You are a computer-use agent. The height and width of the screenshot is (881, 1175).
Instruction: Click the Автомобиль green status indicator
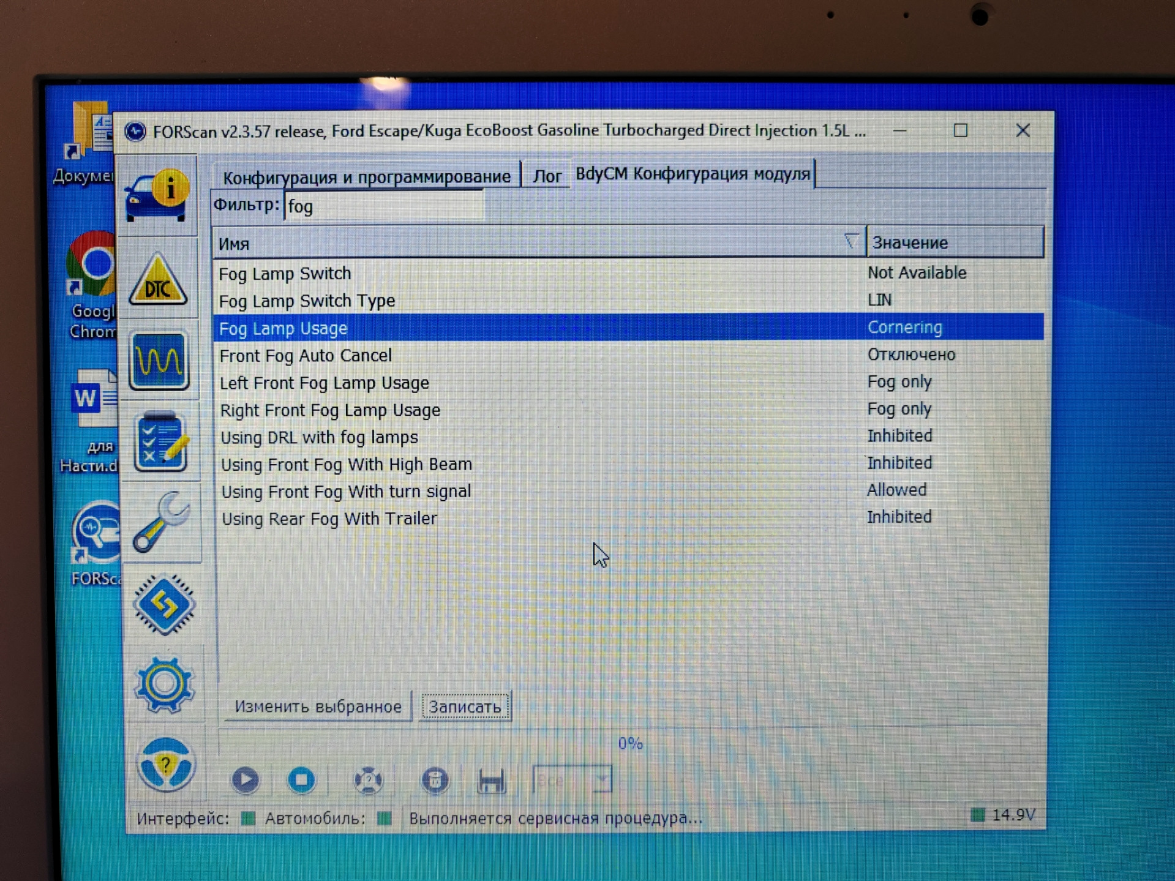tap(385, 818)
